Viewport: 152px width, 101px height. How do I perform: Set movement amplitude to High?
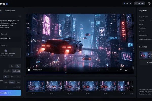pyautogui.click(x=18, y=82)
